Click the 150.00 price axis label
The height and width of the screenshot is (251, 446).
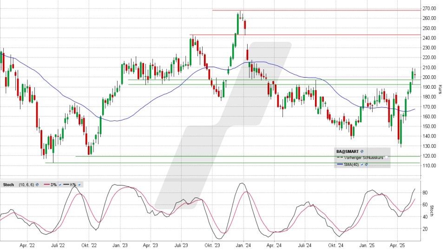click(429, 126)
